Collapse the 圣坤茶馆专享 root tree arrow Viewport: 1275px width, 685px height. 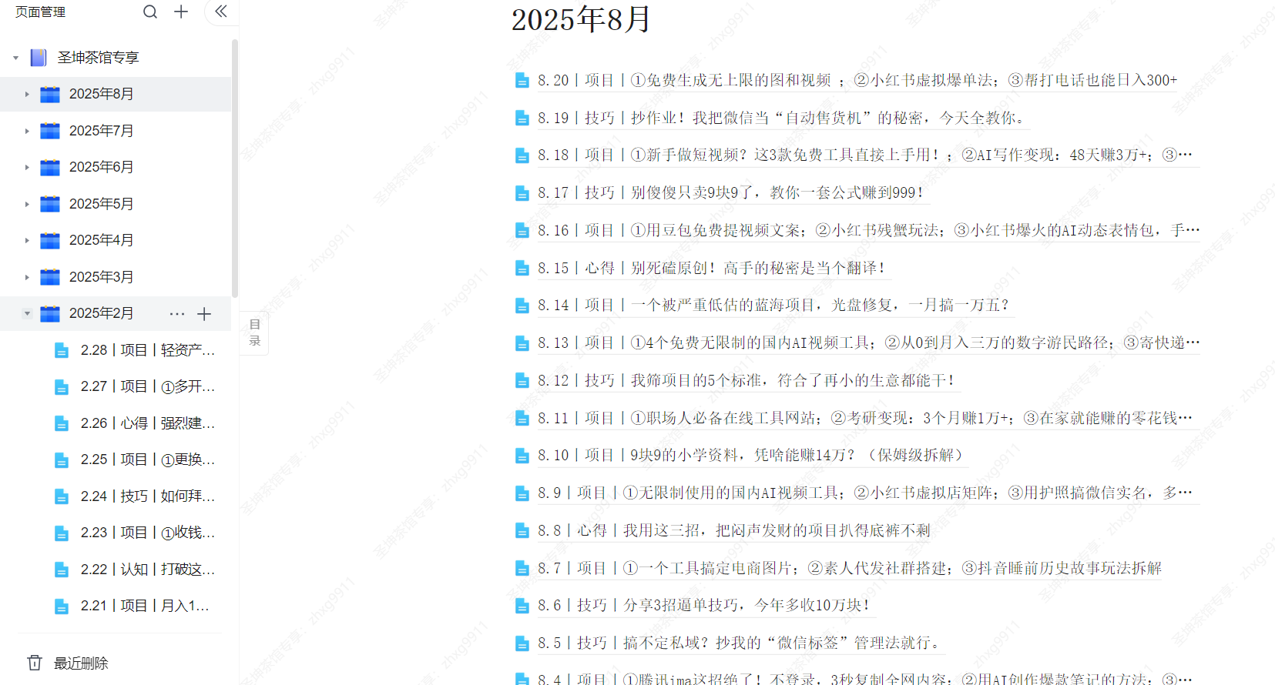(x=15, y=58)
